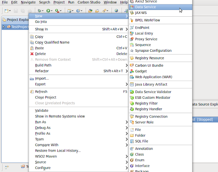Select Java Library Artifact icon item

point(160,84)
